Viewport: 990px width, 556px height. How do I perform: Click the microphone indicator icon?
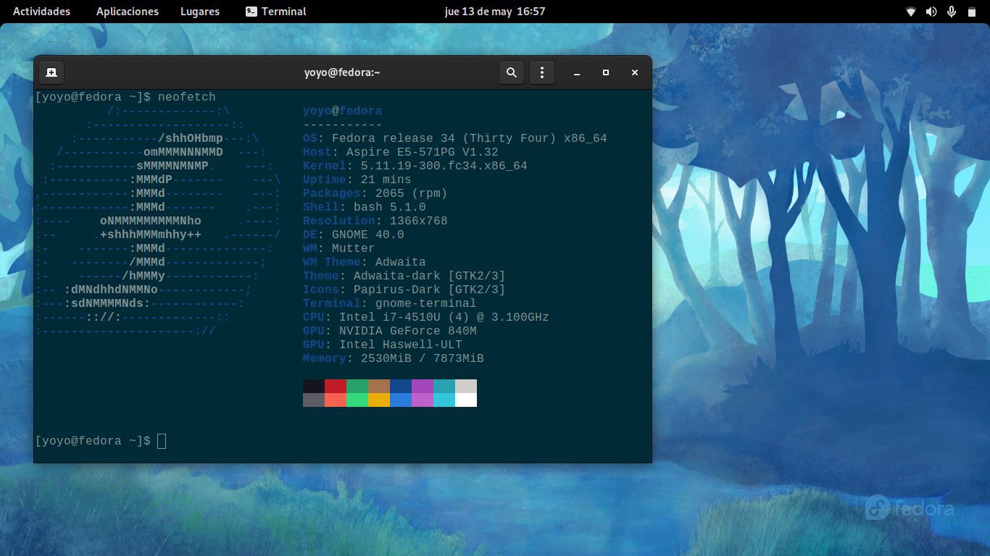(x=952, y=12)
